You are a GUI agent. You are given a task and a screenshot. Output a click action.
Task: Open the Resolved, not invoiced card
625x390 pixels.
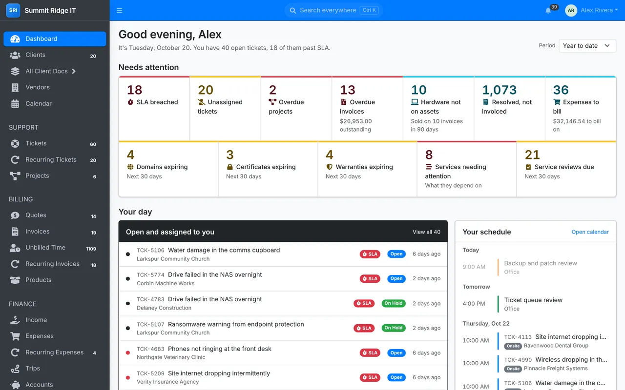click(509, 108)
